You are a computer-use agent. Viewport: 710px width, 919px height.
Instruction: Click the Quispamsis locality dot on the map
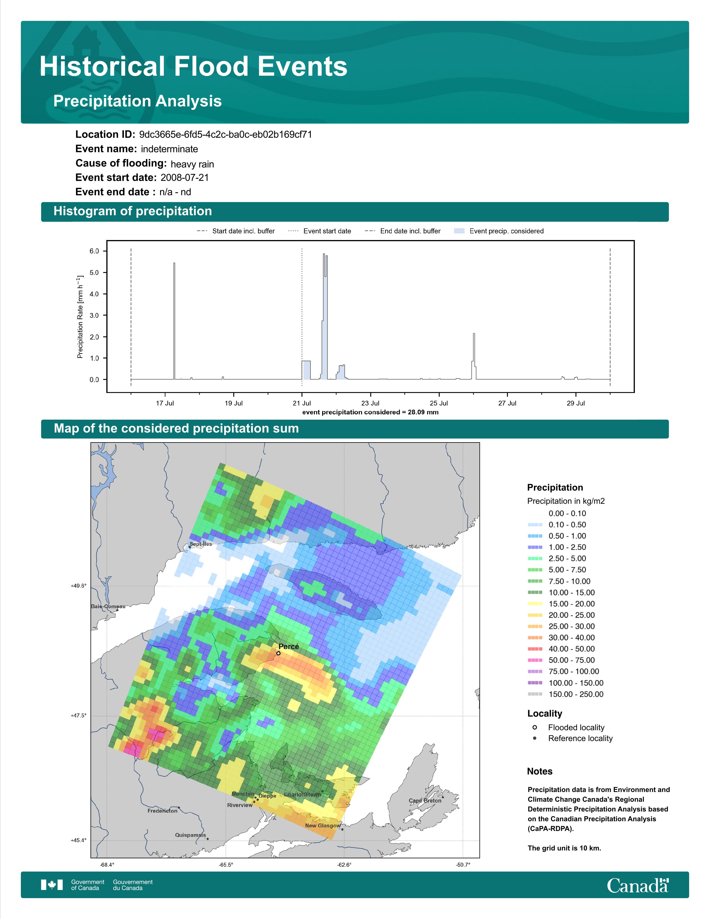click(207, 839)
